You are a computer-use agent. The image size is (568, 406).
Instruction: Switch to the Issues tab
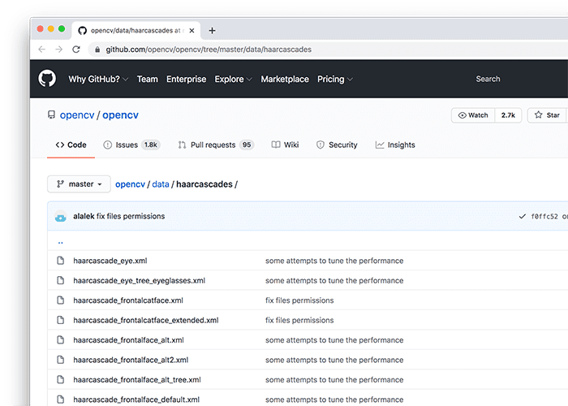[131, 145]
